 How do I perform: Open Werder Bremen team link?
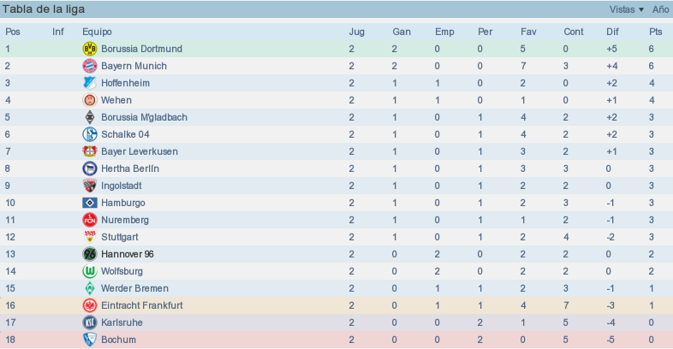pyautogui.click(x=134, y=288)
